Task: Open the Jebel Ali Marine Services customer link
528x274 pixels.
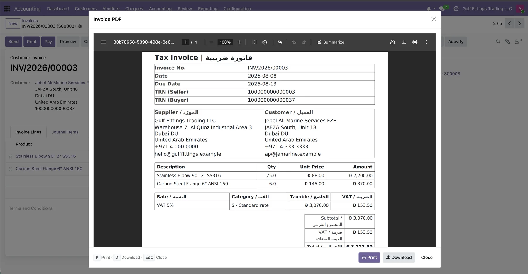Action: 62,83
